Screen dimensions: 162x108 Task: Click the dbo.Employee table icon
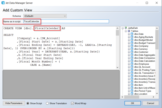(x=132, y=64)
